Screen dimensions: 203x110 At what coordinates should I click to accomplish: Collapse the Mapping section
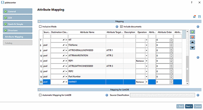pyautogui.click(x=39, y=21)
